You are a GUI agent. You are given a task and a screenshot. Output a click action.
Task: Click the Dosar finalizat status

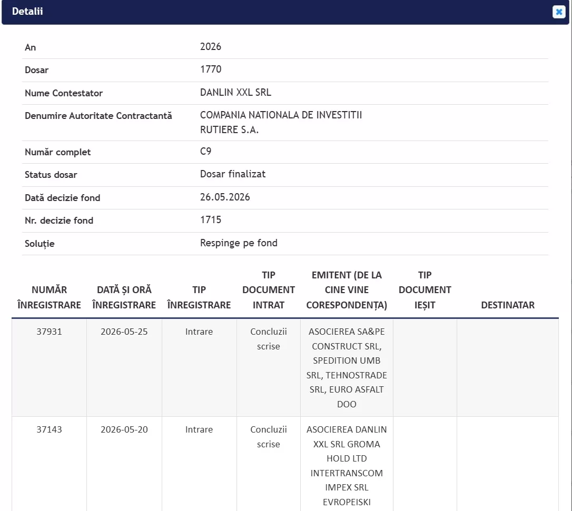(233, 174)
